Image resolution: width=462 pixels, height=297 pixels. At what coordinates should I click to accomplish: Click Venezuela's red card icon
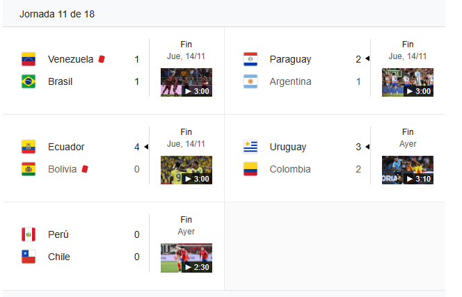pos(102,59)
